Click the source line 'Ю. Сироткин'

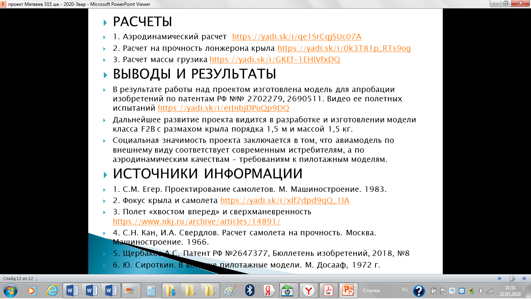coord(246,265)
